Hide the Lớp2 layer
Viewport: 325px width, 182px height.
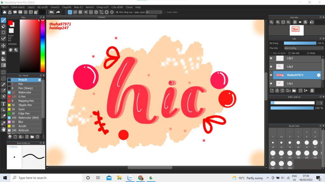tap(271, 67)
